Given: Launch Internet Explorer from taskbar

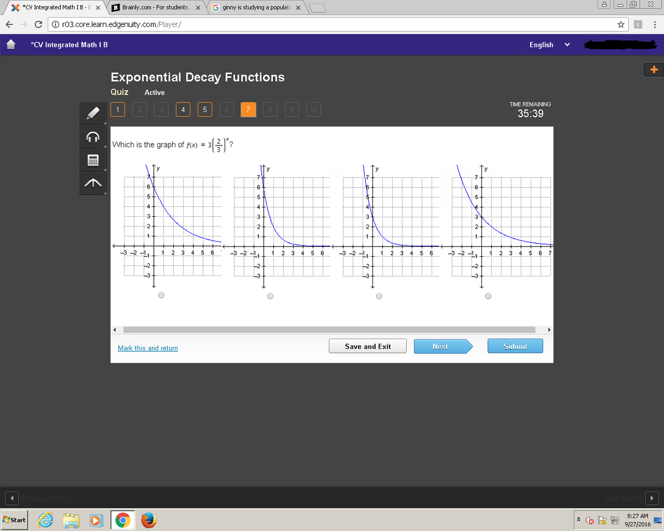Looking at the screenshot, I should [x=45, y=520].
